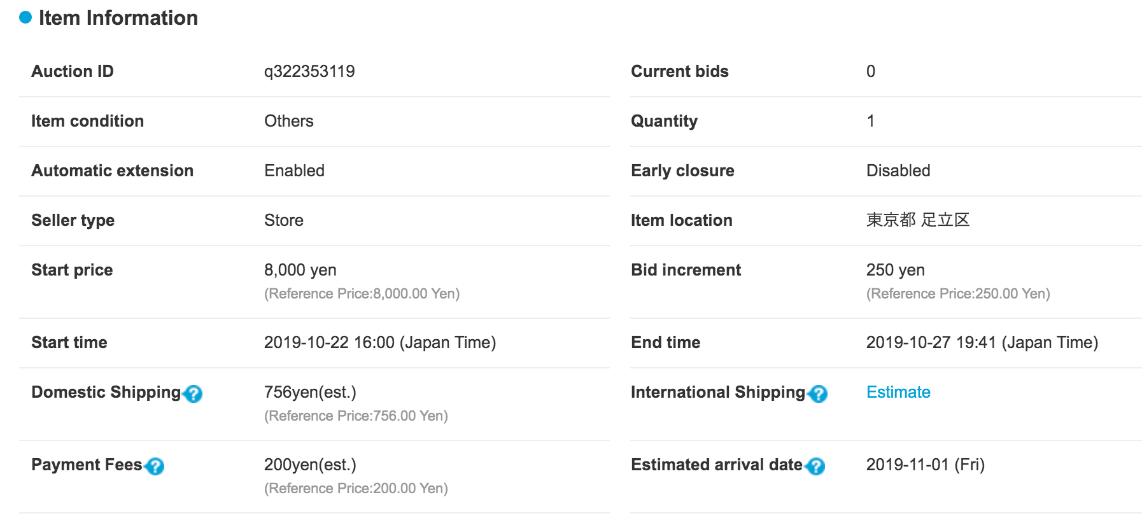Click the Seller type Store value
Screen dimensions: 1142x532
284,220
